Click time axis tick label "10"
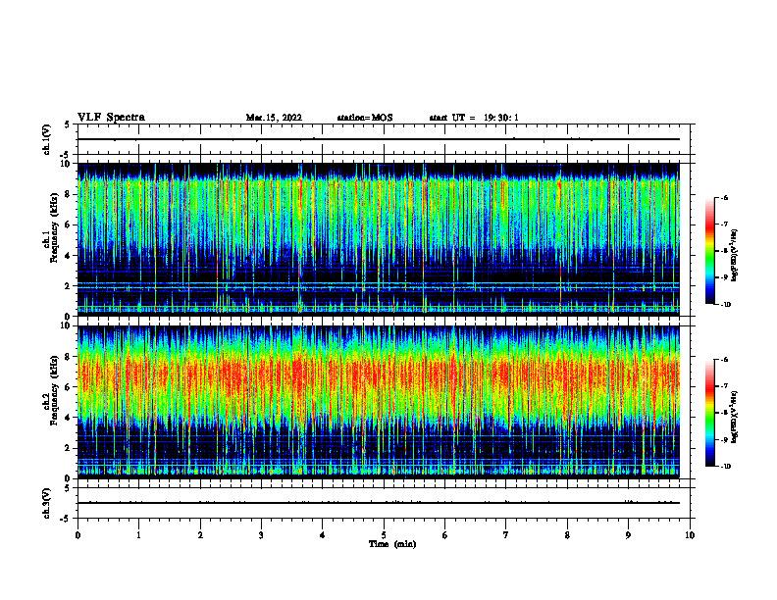Viewport: 777px width, 600px height. [690, 535]
